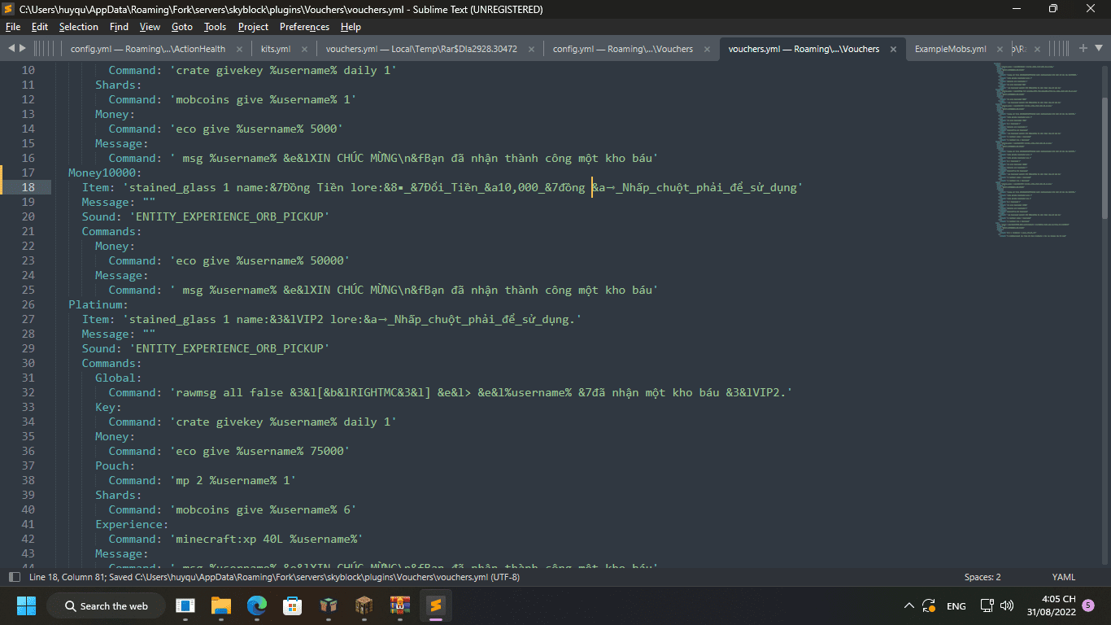Place cursor on 'Platinum:' line
This screenshot has height=625, width=1111.
[x=98, y=304]
